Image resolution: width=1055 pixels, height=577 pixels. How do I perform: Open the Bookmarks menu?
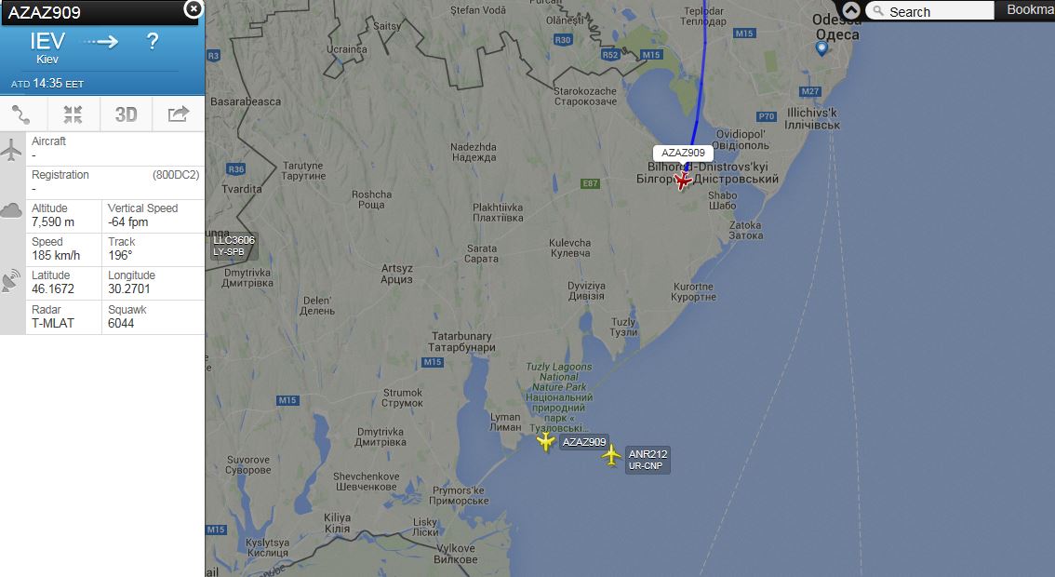tap(1030, 10)
